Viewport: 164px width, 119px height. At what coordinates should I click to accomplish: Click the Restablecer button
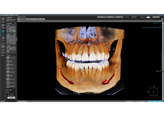pyautogui.click(x=156, y=17)
